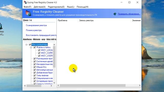164x92 pixels.
Task: Click tree panel scroll-down arrow
Action: 54,83
